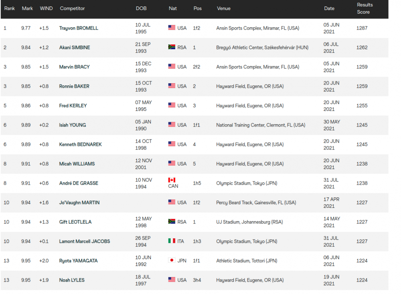Viewport: 401px width, 294px height.
Task: Click the 9.77 mark value
Action: (x=26, y=28)
